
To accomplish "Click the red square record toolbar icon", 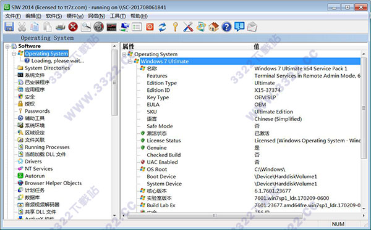I will [x=150, y=27].
